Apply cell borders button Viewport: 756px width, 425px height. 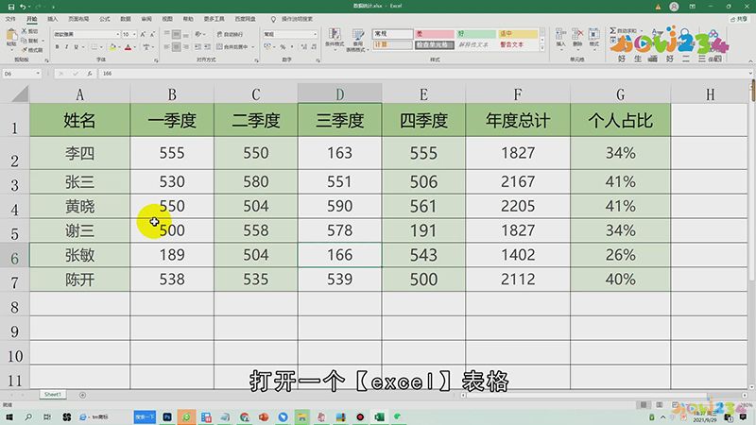coord(94,47)
